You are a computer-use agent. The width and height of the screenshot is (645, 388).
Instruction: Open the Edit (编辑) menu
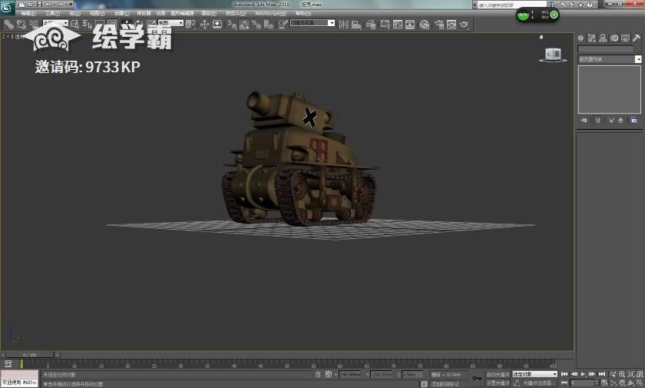pyautogui.click(x=28, y=14)
